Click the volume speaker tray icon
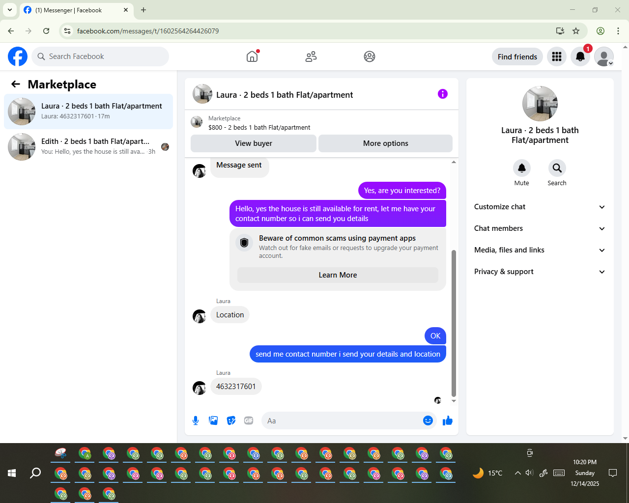This screenshot has width=629, height=503. click(x=529, y=473)
